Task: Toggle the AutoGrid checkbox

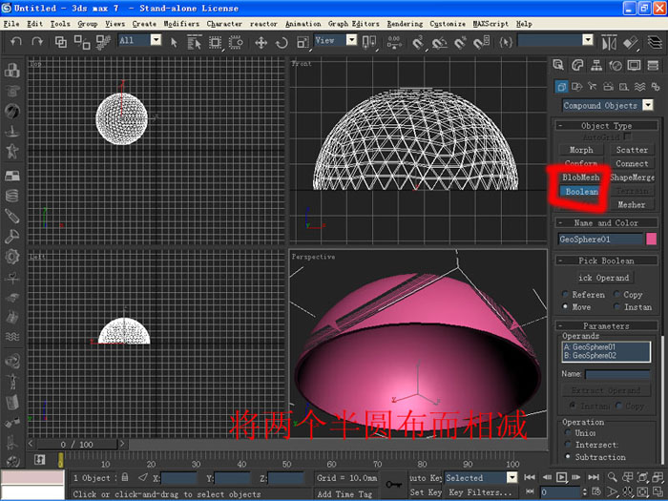Action: coord(627,136)
